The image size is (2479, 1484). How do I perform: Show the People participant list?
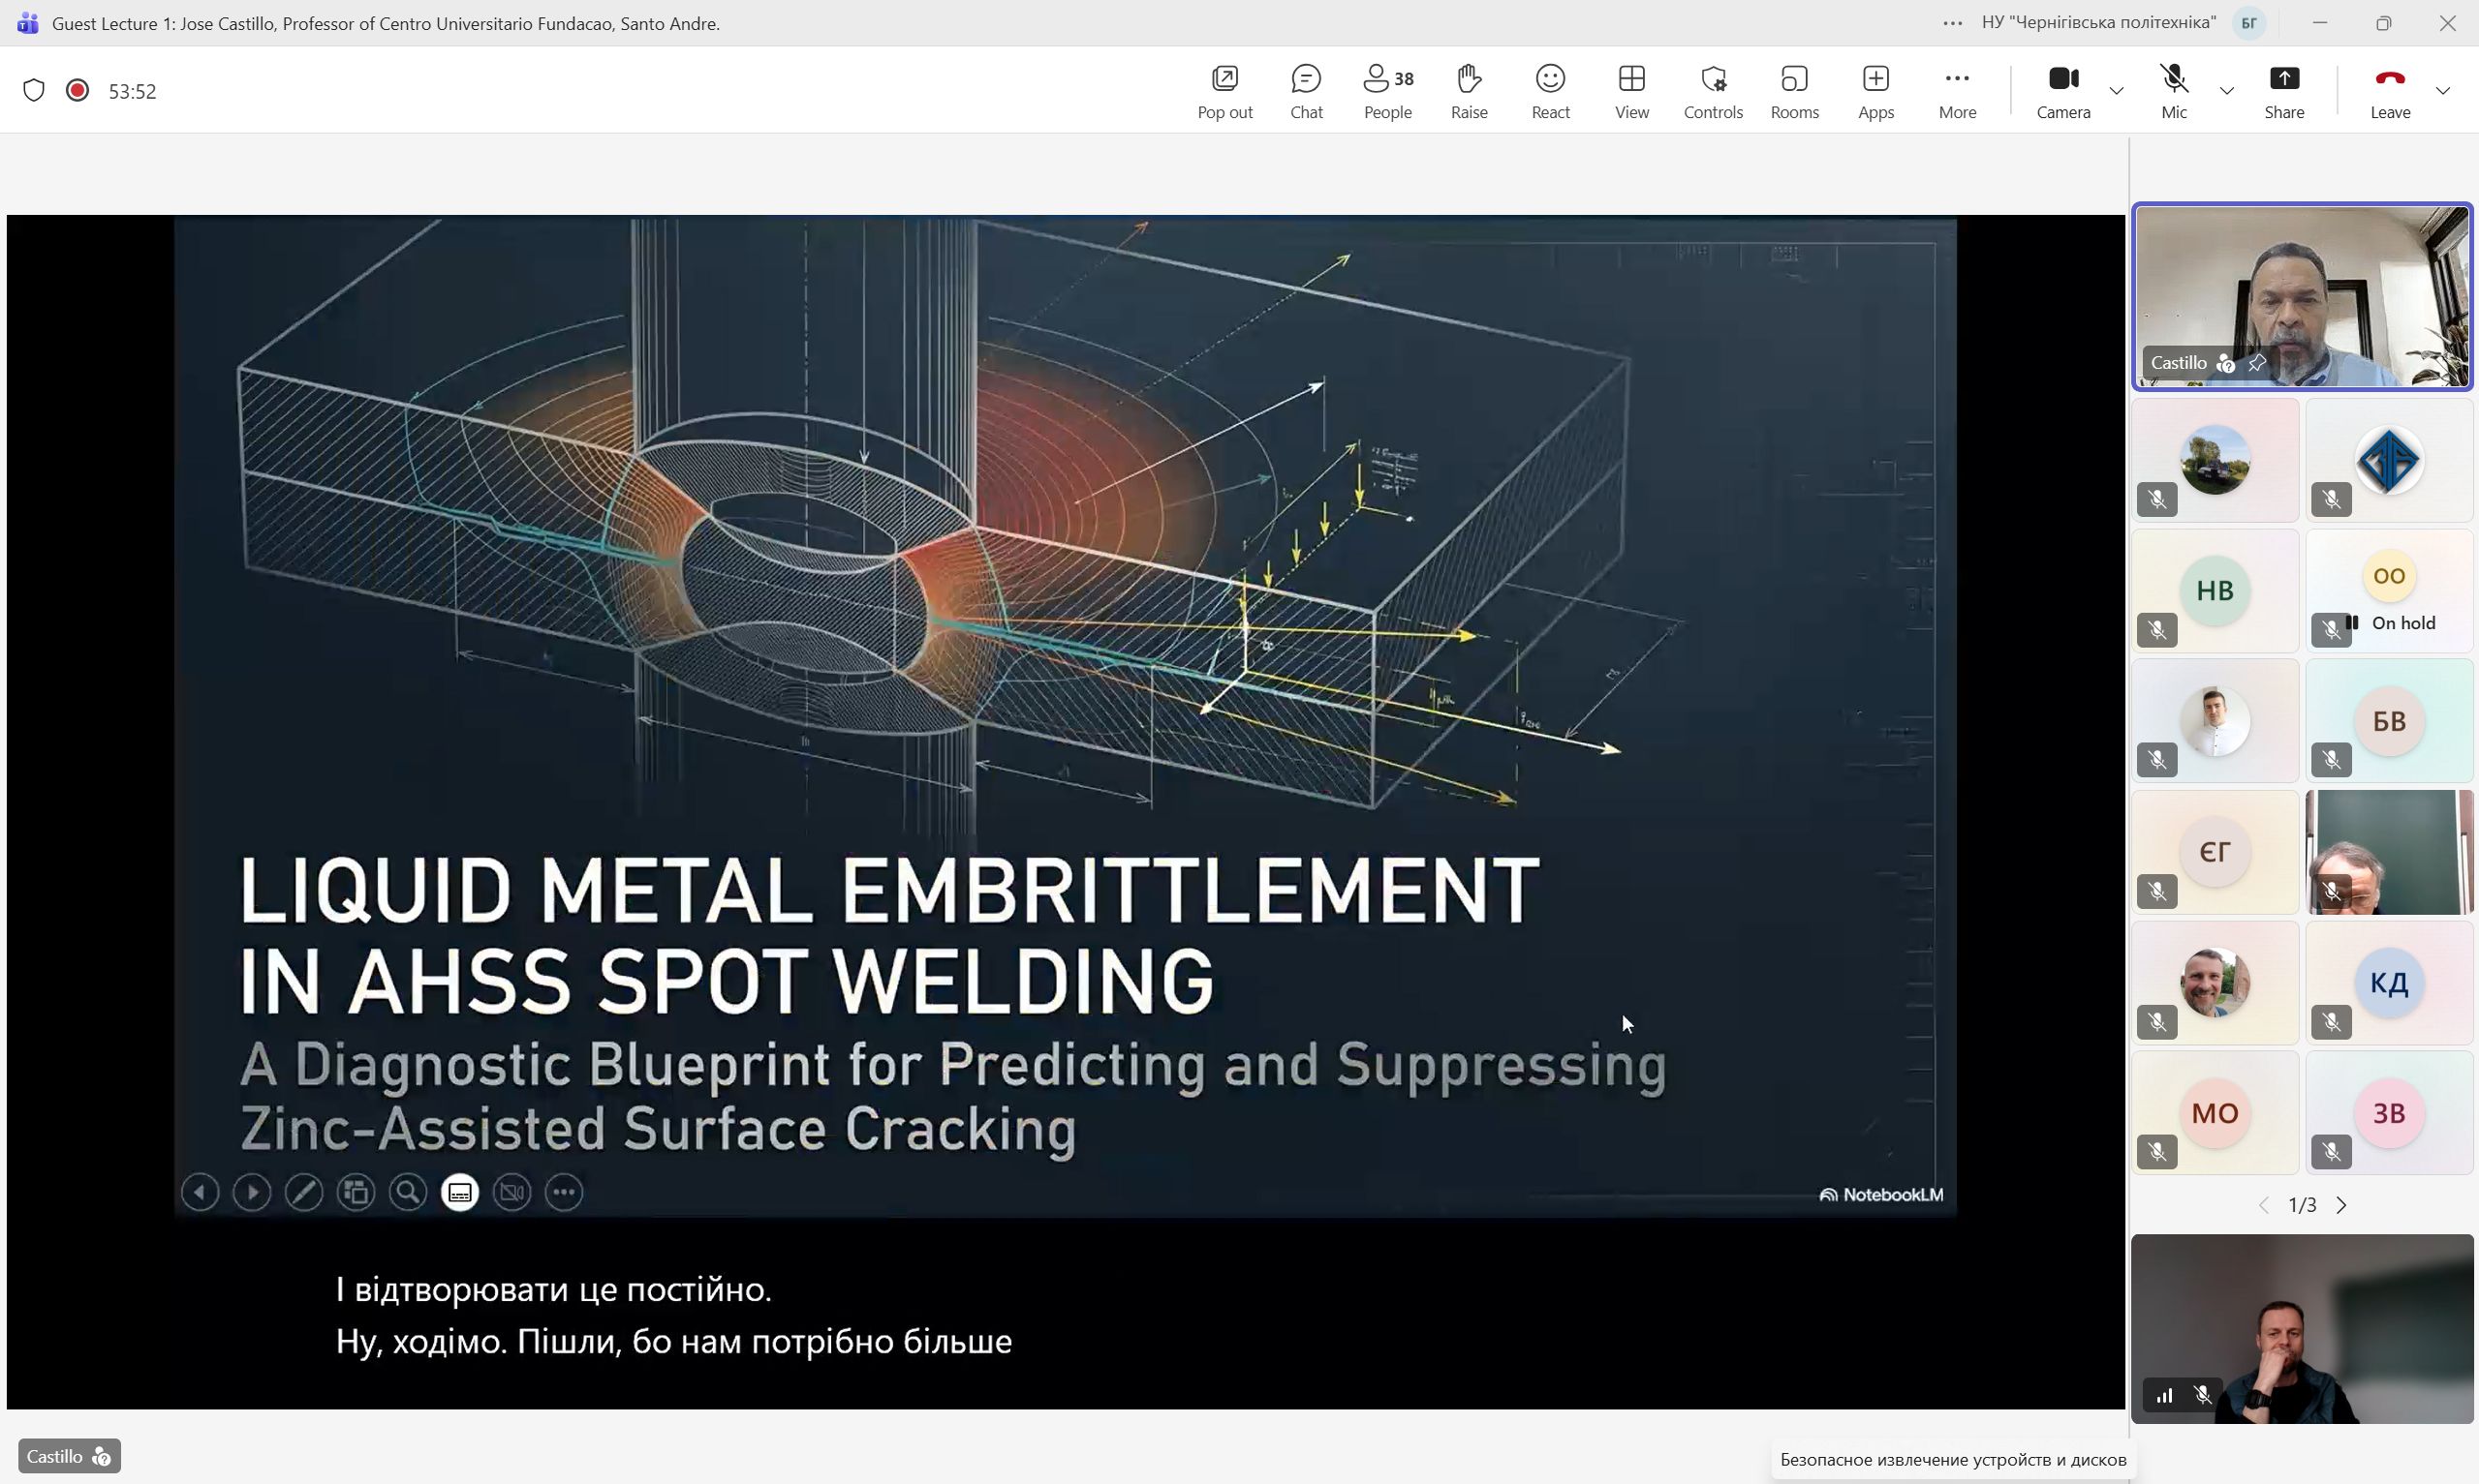coord(1387,91)
